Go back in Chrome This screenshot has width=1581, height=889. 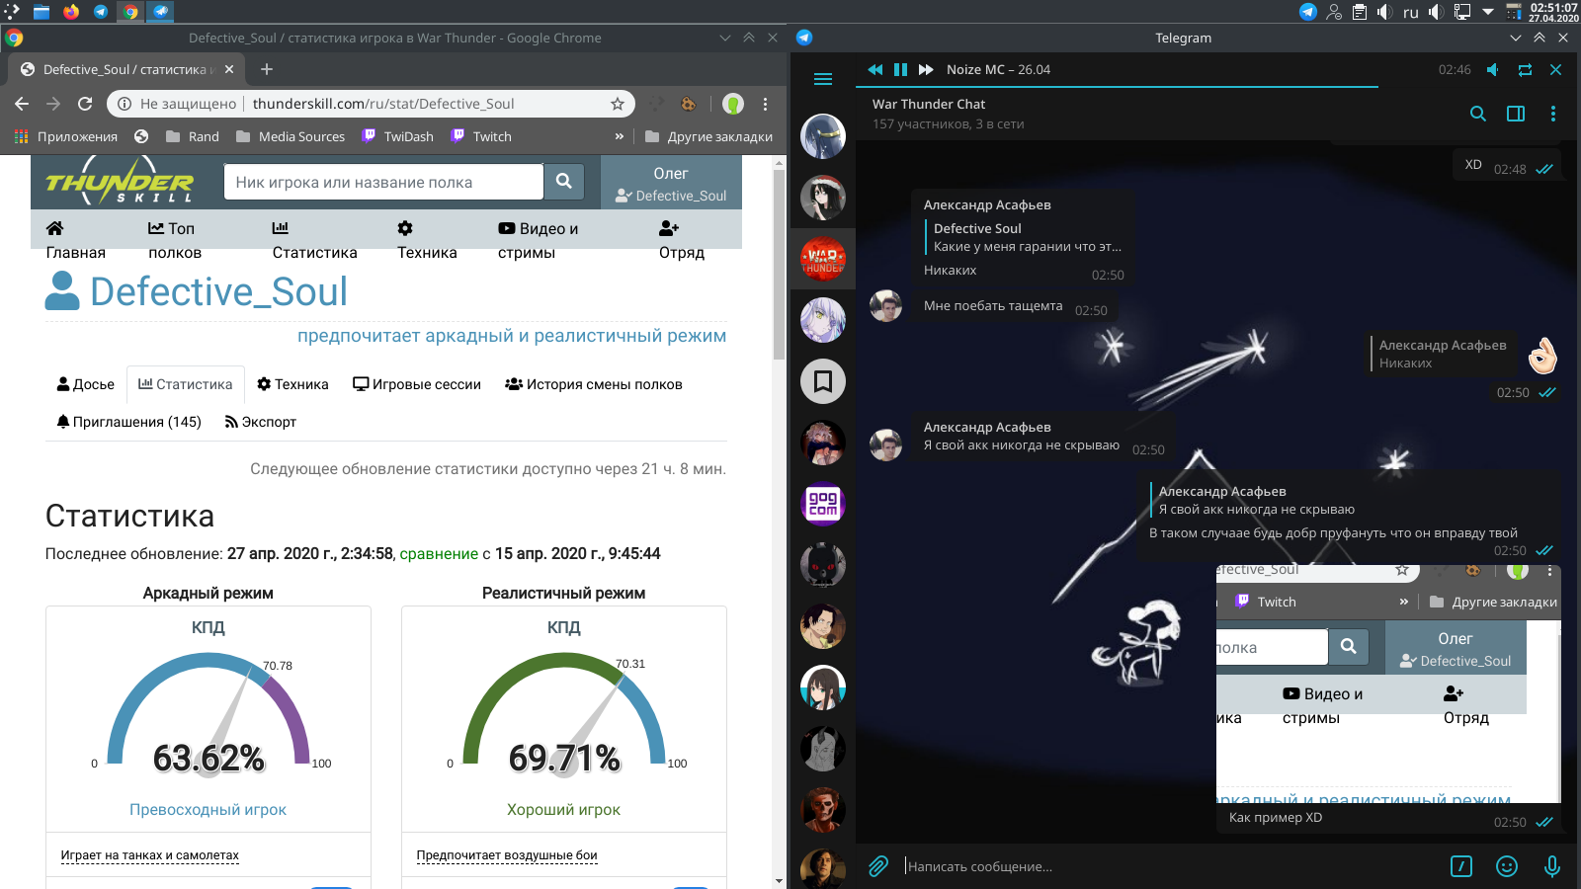pyautogui.click(x=22, y=104)
